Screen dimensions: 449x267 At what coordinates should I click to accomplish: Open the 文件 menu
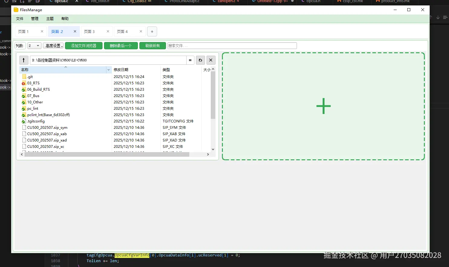click(20, 19)
